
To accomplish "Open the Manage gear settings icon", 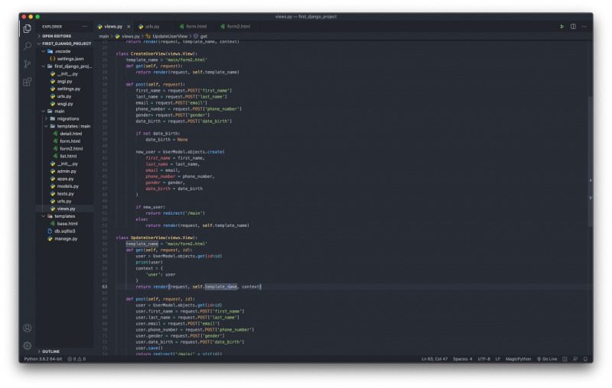I will tap(28, 345).
